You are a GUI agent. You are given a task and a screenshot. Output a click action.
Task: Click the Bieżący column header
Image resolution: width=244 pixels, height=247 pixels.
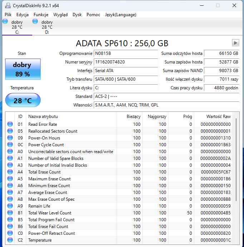(x=130, y=117)
